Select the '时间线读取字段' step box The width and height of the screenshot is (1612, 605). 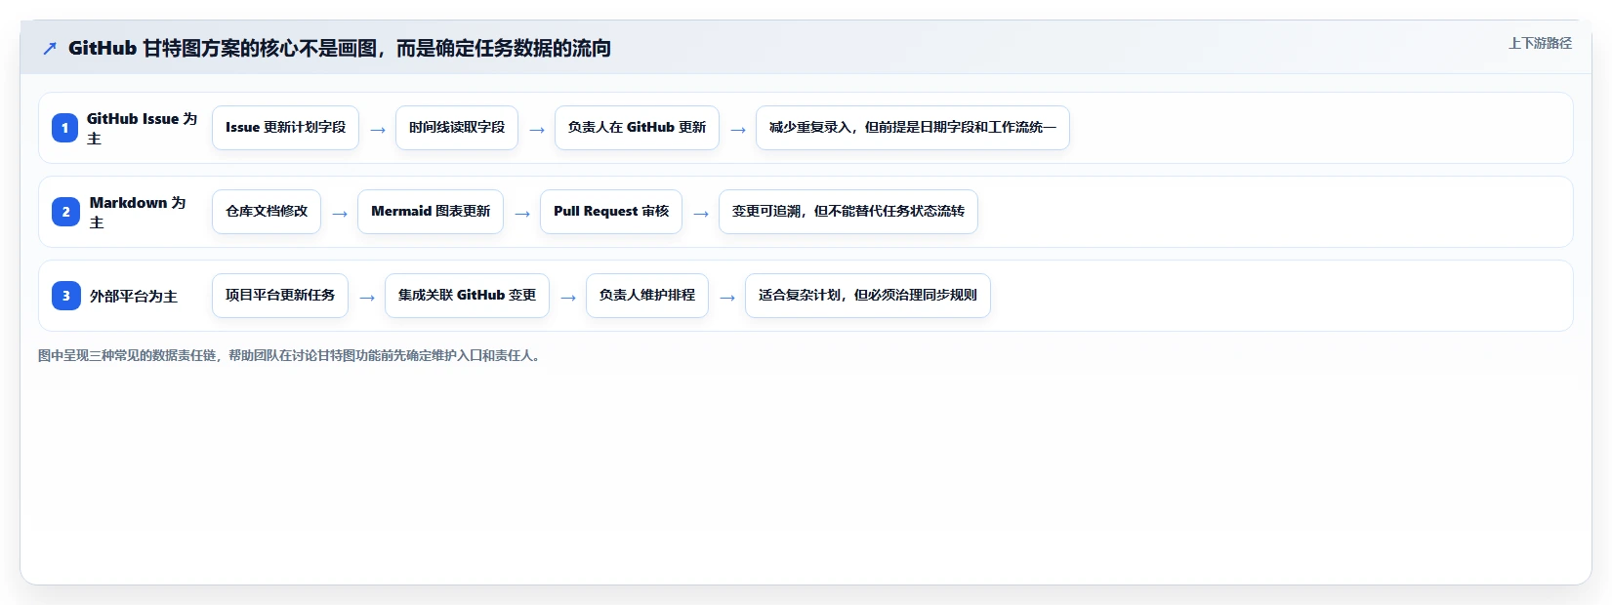point(457,128)
